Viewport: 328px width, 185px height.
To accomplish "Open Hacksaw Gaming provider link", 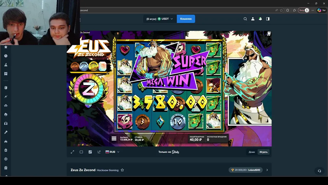I will click(x=108, y=170).
